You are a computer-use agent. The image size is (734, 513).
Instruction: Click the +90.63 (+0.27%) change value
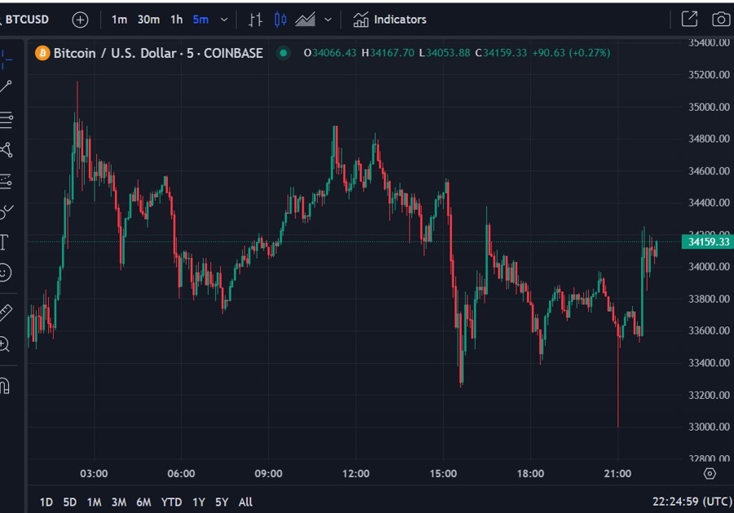571,53
